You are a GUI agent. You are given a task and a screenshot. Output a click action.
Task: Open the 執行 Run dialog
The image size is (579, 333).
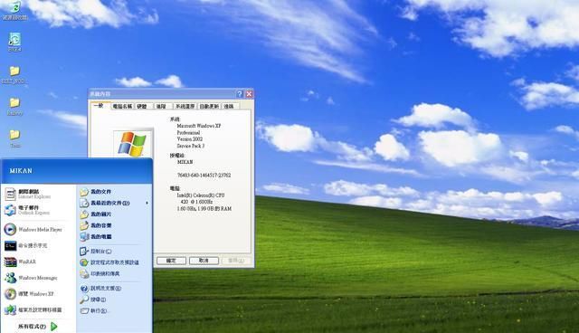(x=94, y=311)
